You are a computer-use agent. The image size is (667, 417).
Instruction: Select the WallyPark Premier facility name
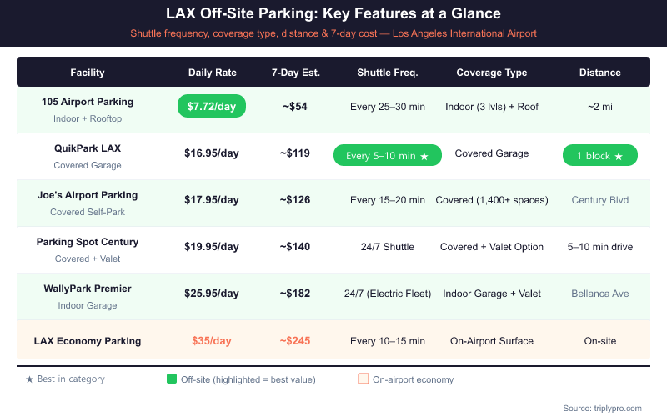[x=88, y=289]
